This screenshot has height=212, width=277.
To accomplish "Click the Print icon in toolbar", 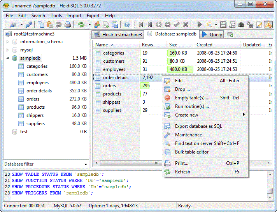I will pos(68,25).
